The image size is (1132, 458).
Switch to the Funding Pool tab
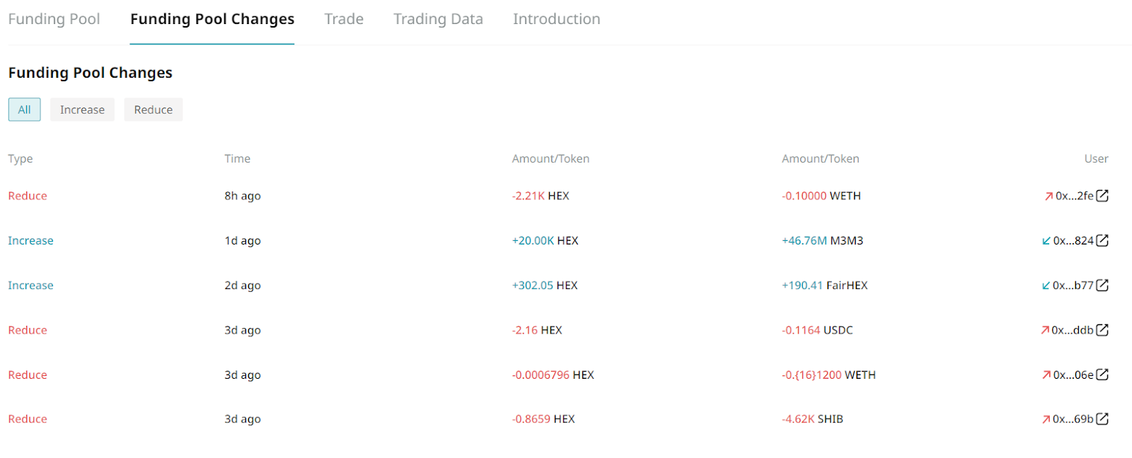click(54, 19)
